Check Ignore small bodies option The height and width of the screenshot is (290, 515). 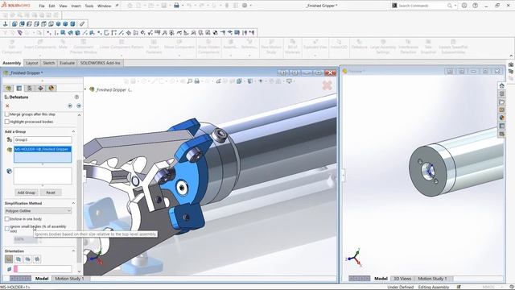[7, 228]
